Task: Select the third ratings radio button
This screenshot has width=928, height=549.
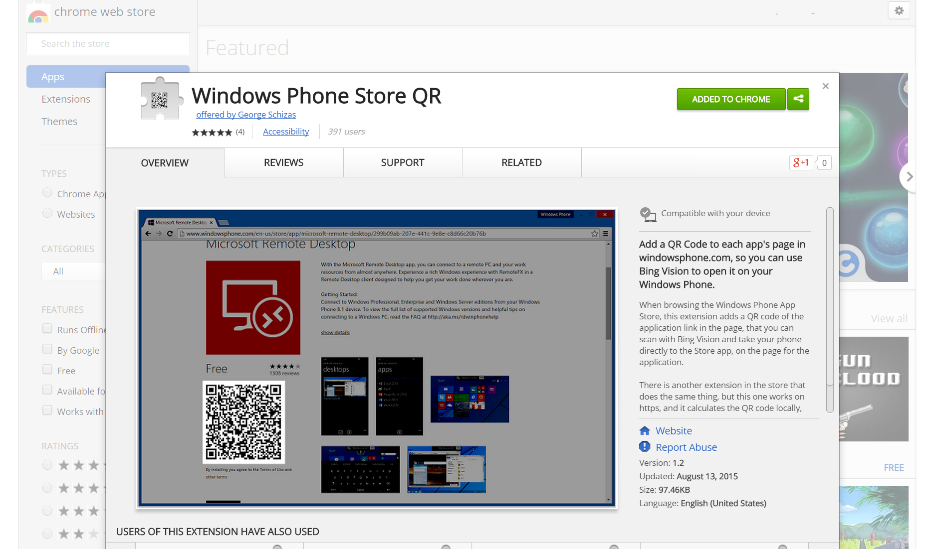Action: click(47, 511)
